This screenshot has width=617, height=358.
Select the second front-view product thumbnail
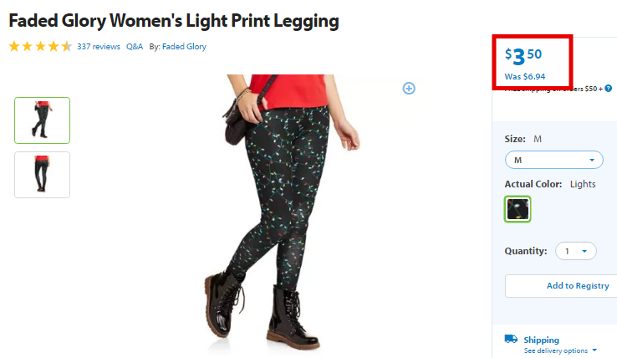pos(42,175)
